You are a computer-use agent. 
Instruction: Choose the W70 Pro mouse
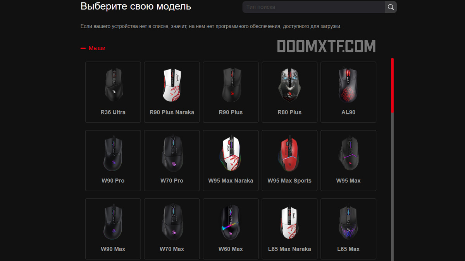click(x=172, y=160)
